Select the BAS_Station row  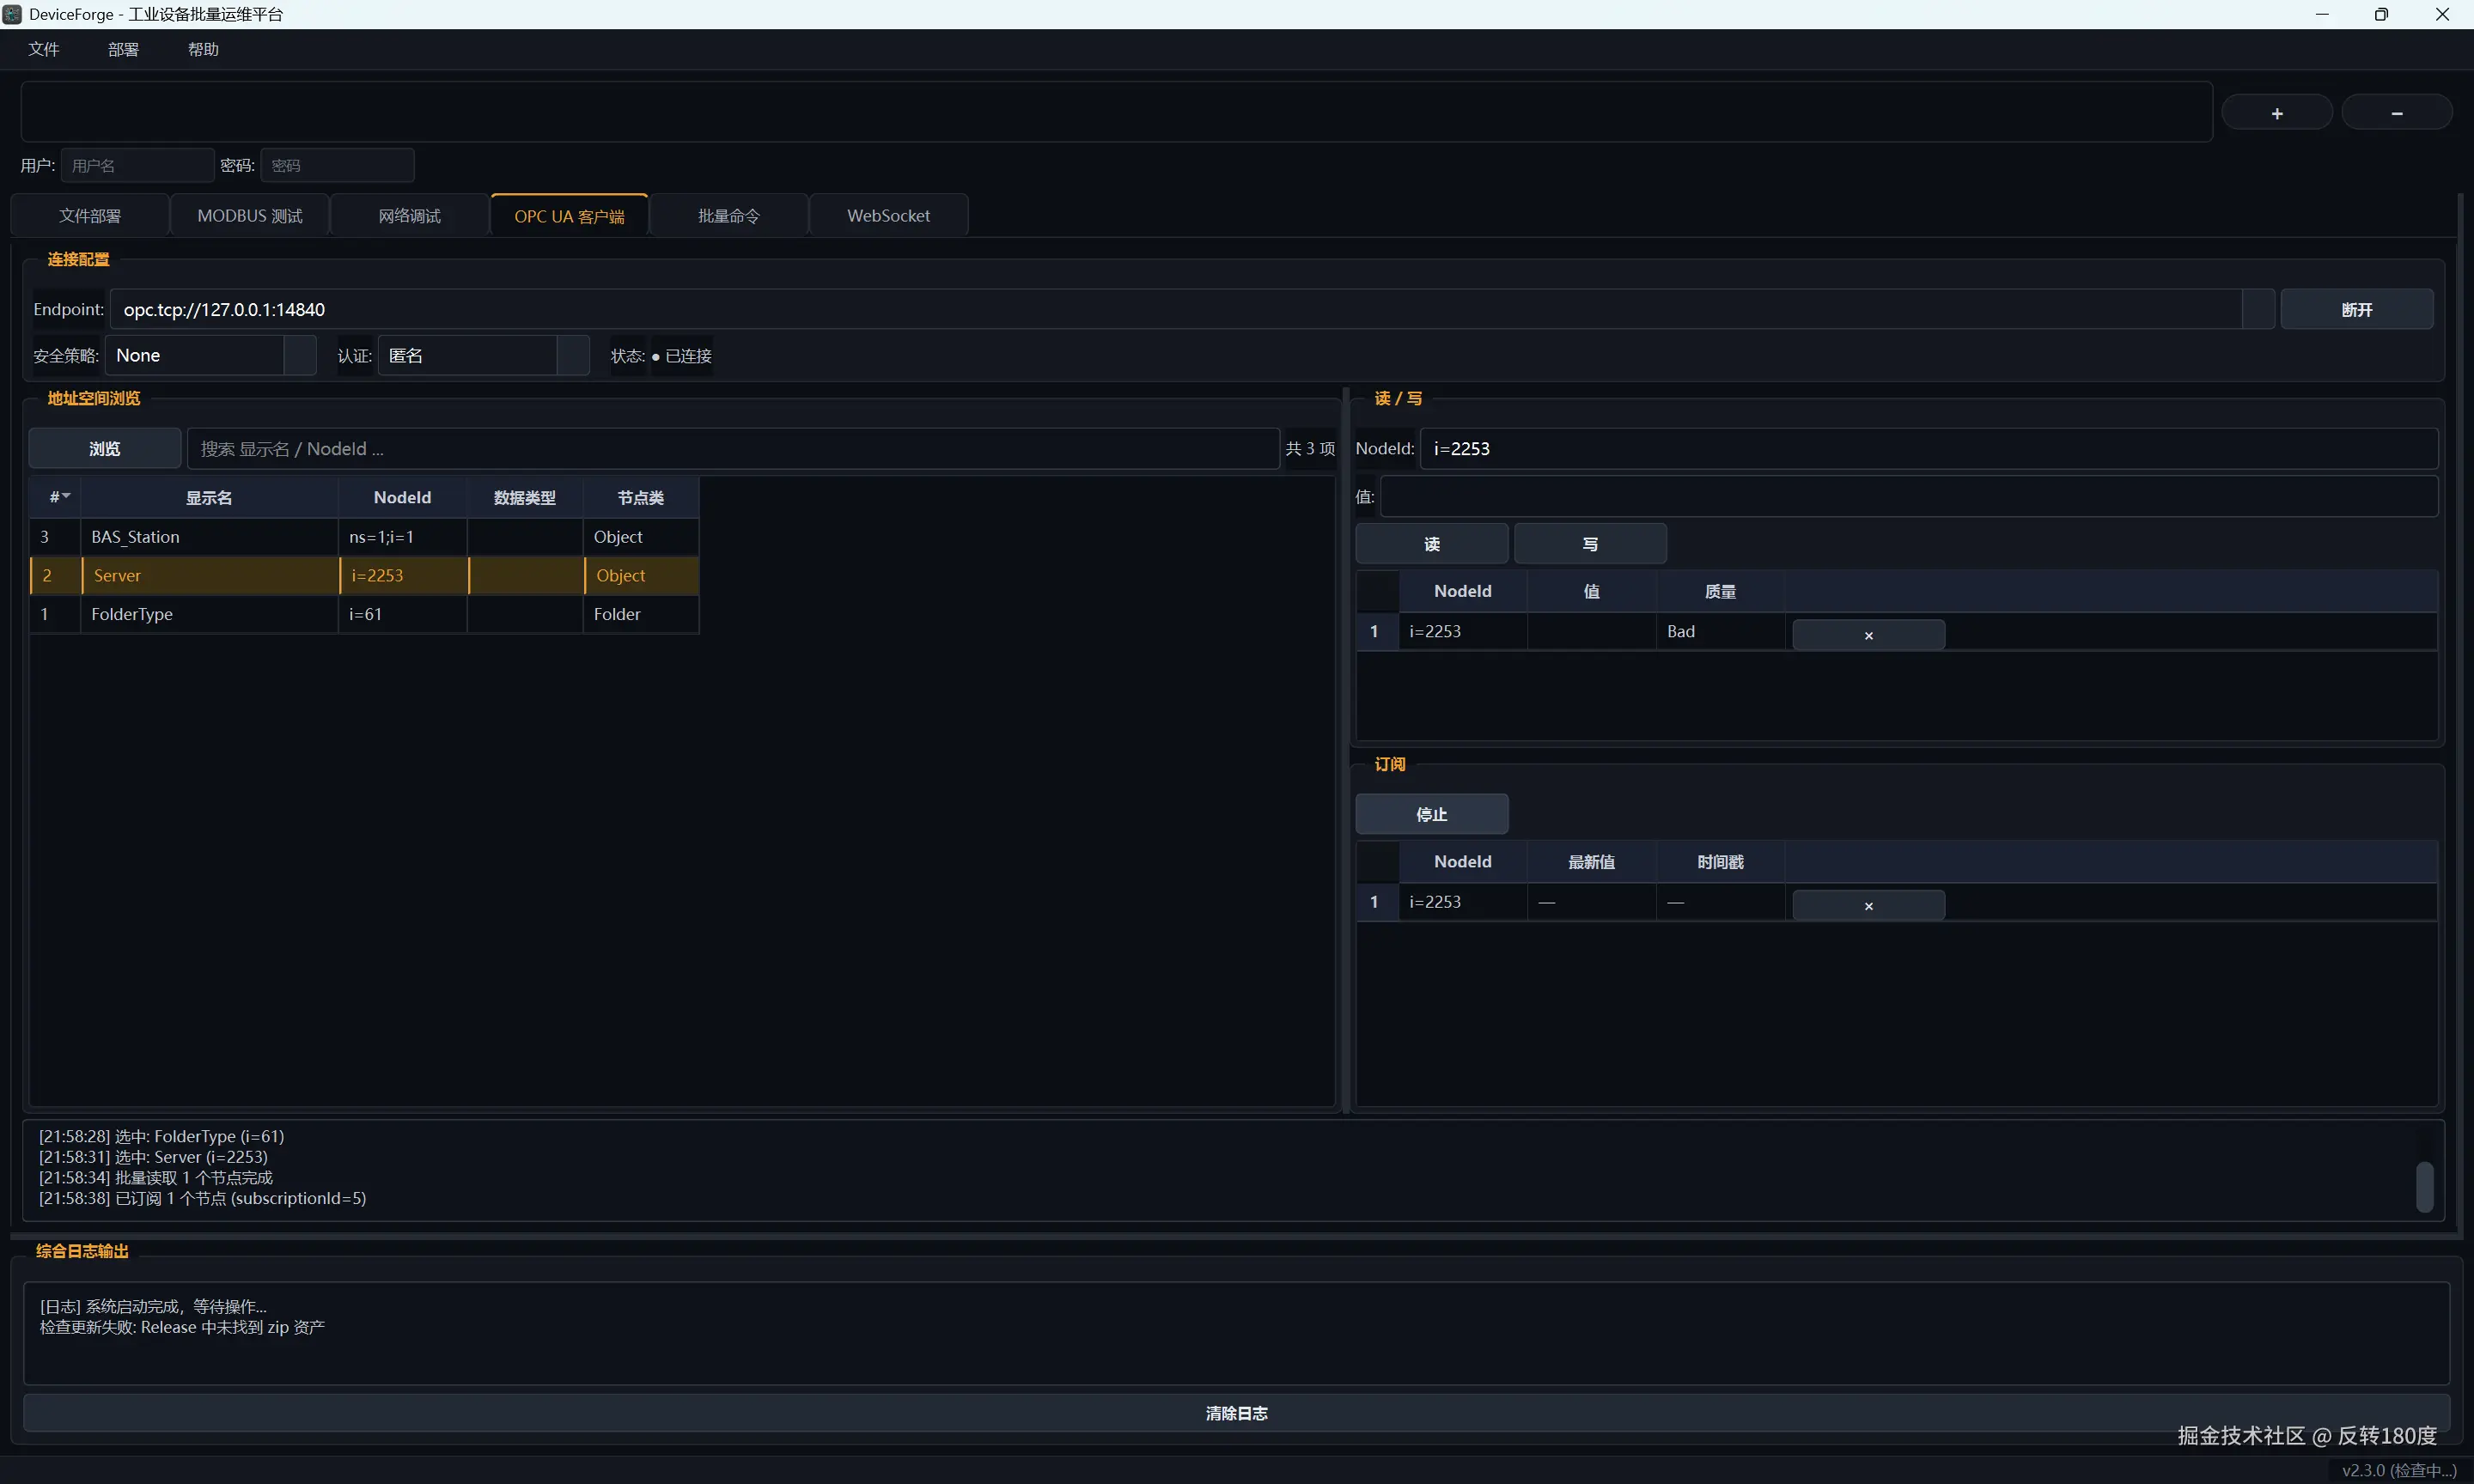[364, 537]
